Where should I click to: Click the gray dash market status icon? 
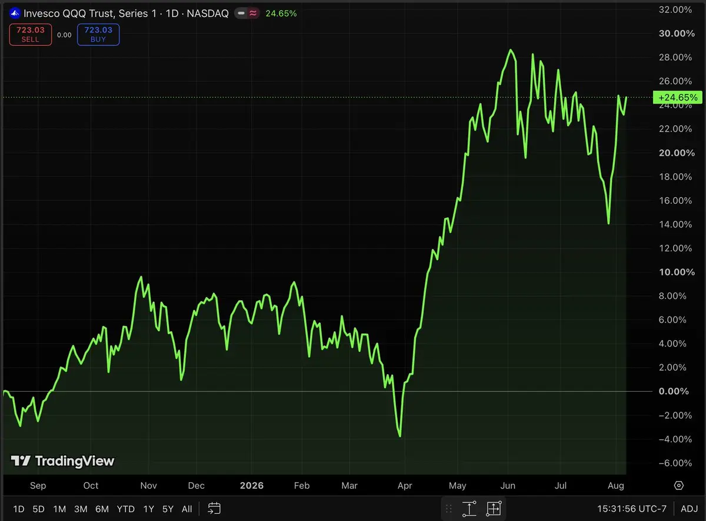point(241,13)
